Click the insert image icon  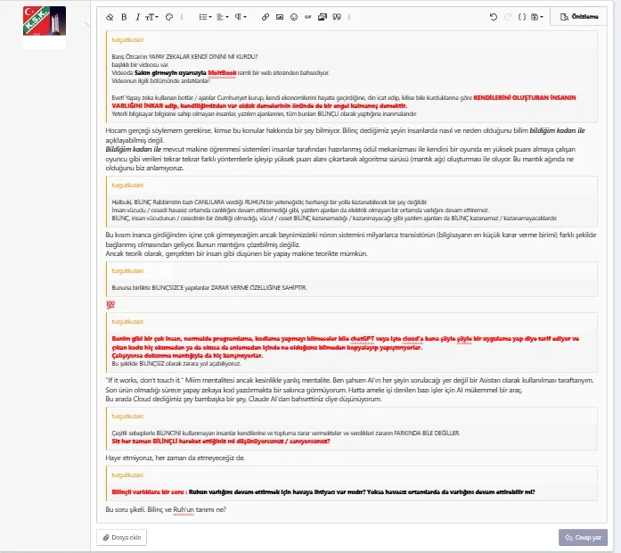click(280, 17)
